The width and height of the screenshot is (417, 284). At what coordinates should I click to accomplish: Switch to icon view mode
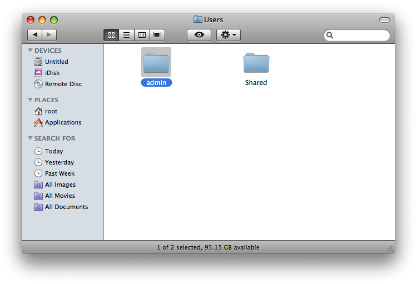(x=111, y=35)
